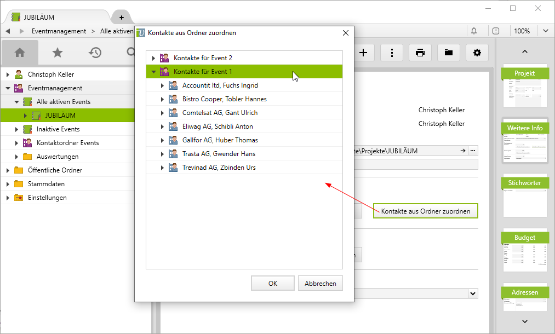
Task: Click the folder icon in toolbar
Action: [449, 53]
